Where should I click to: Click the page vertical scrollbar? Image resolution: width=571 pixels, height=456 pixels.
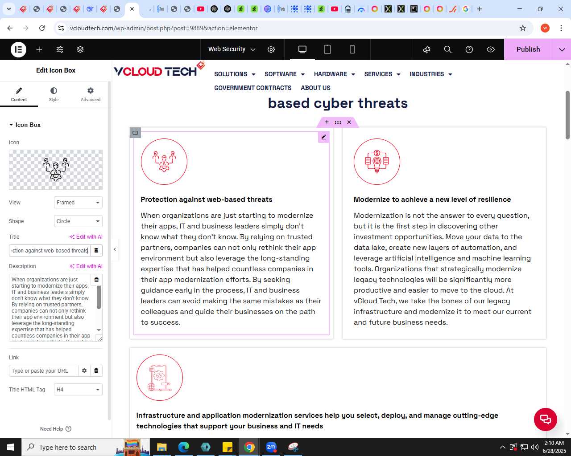pyautogui.click(x=567, y=115)
